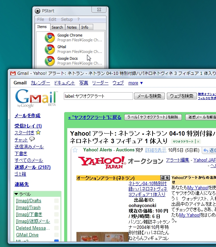
Task: Star the Yahoo! Alerts message
Action: [x=75, y=150]
